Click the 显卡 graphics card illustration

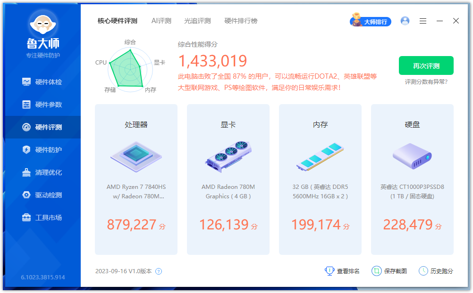click(228, 156)
